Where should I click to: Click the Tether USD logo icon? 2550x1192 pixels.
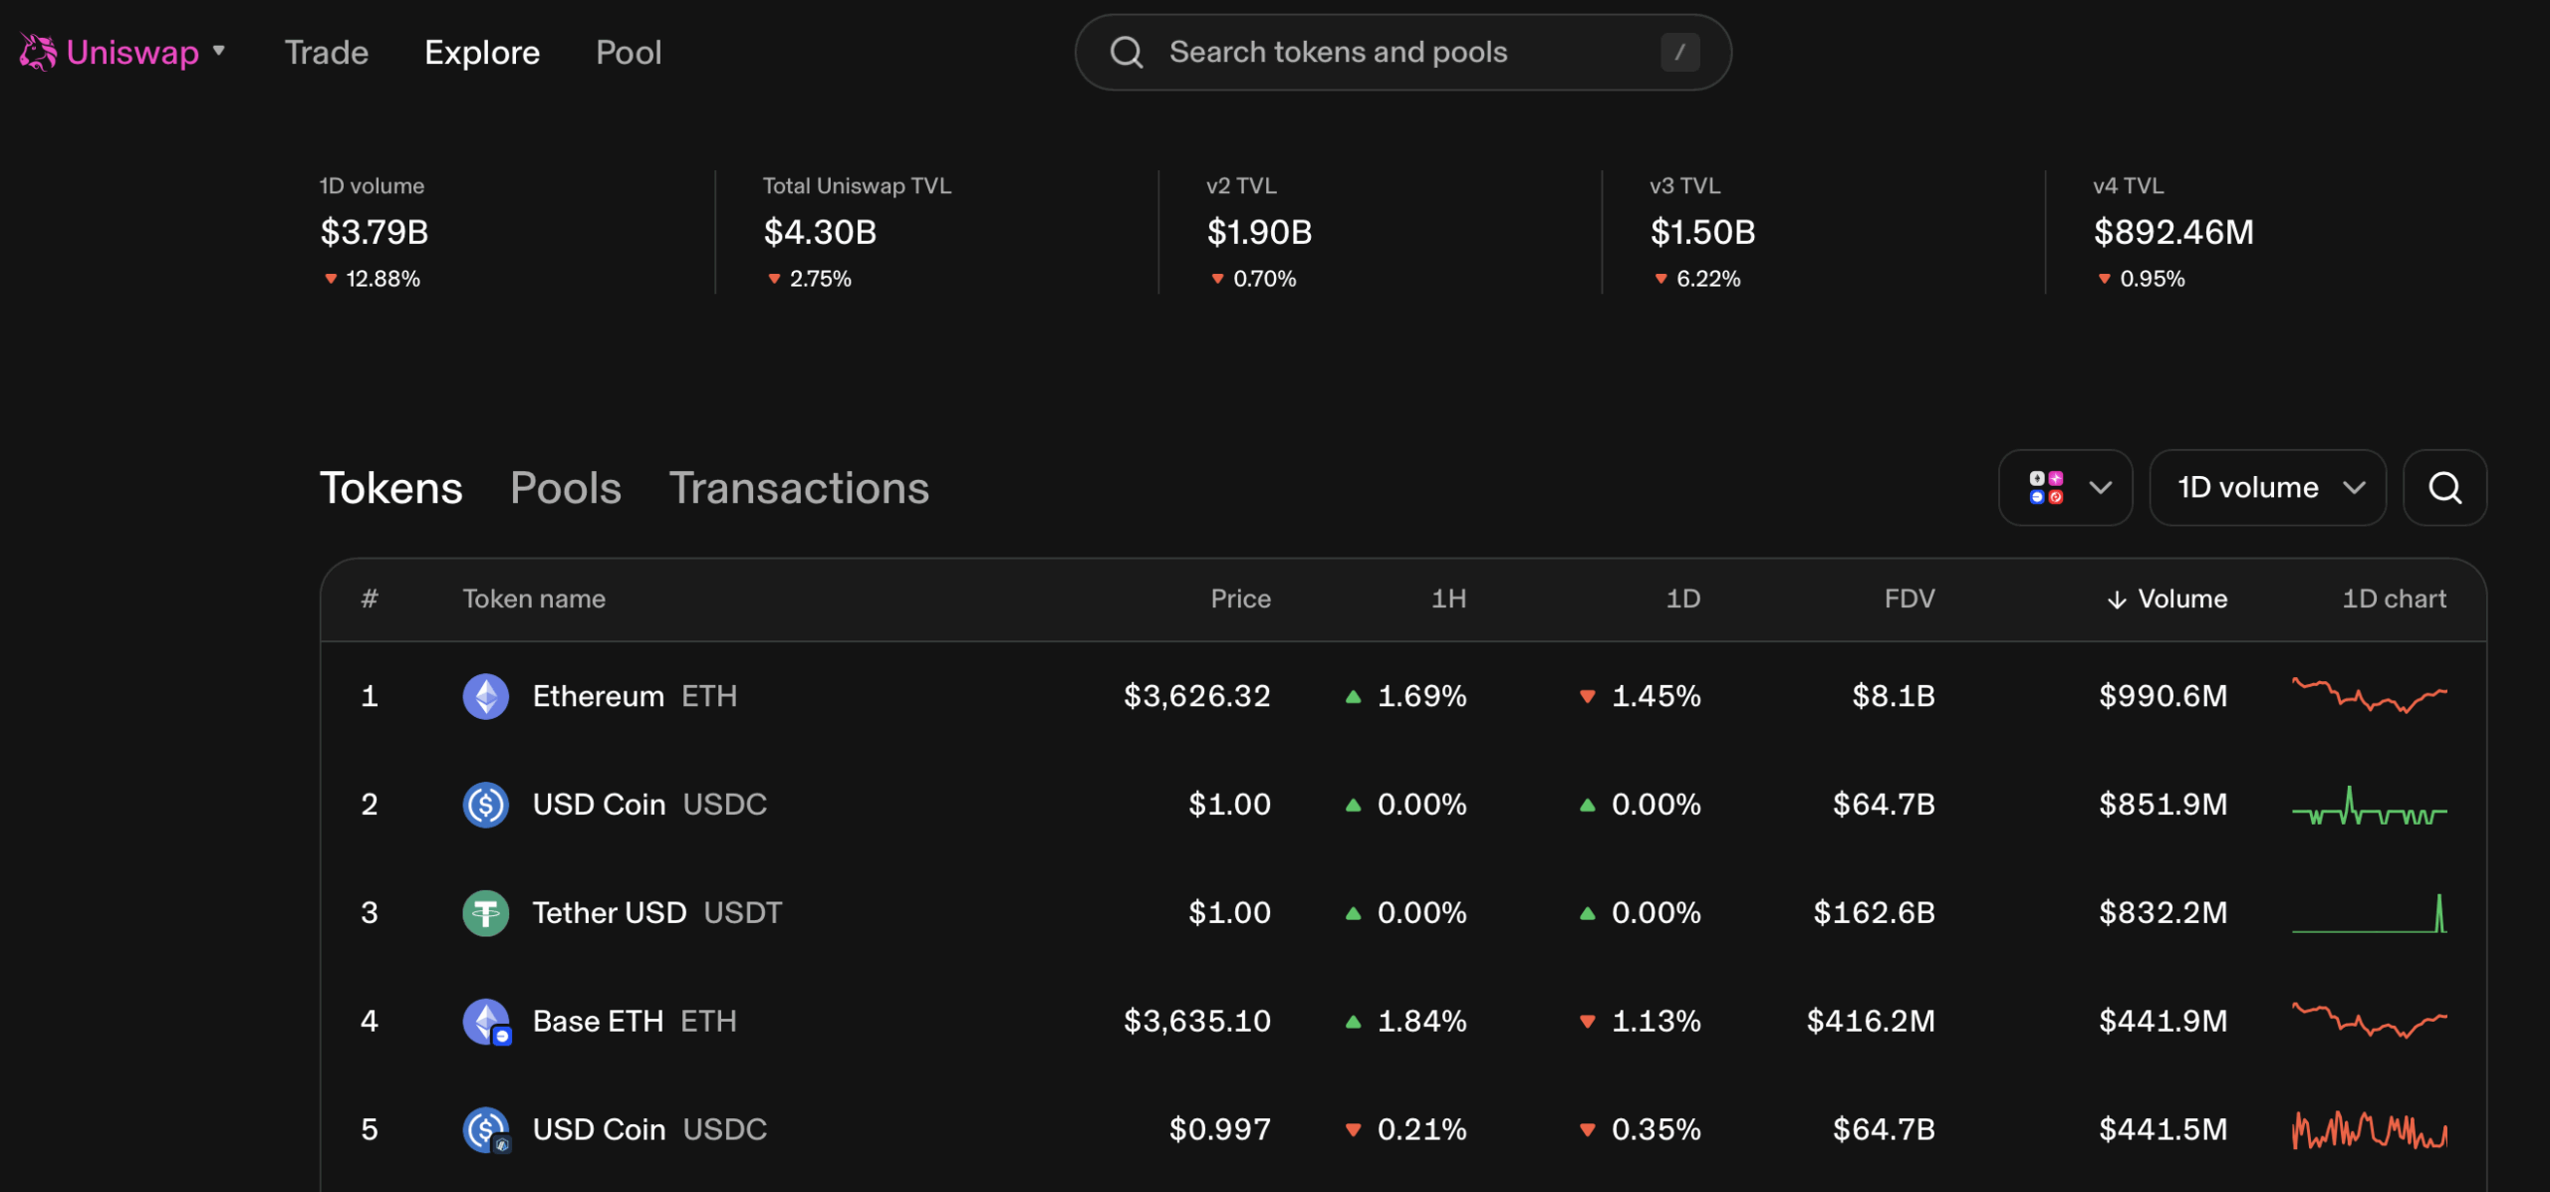click(x=486, y=913)
